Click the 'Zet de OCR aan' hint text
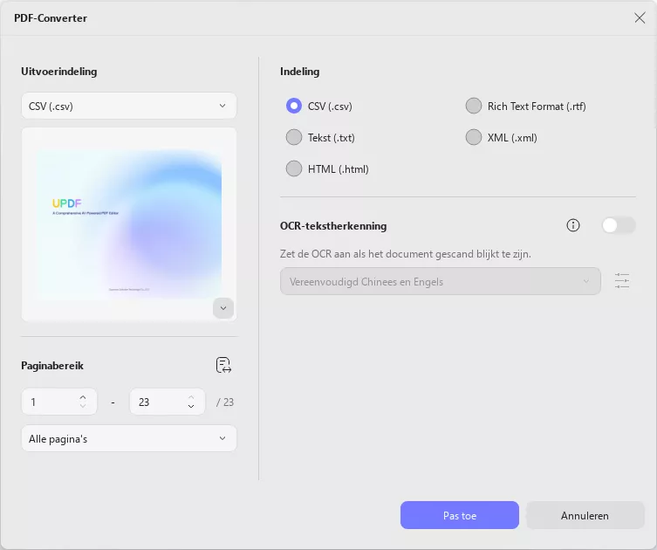This screenshot has width=657, height=550. (405, 254)
